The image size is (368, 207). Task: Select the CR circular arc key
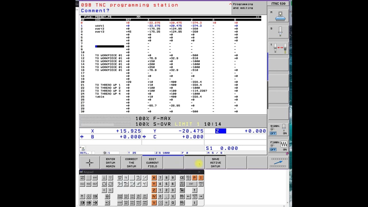(120, 184)
